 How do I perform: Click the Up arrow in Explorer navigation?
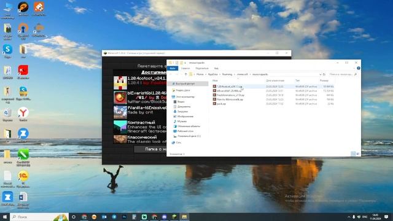point(185,74)
